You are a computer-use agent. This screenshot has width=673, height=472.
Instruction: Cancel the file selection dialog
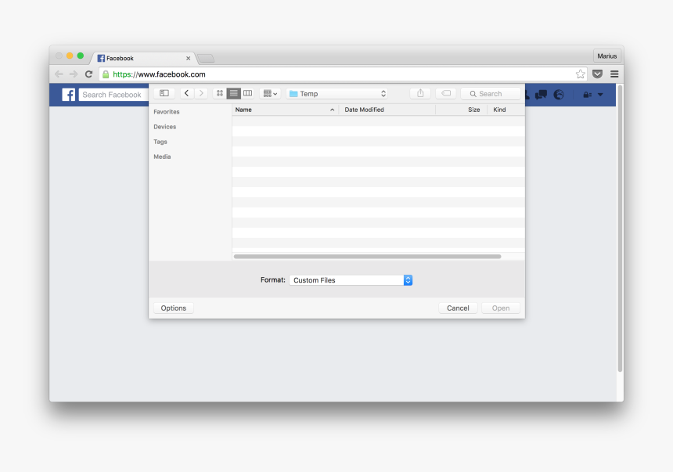click(x=458, y=308)
